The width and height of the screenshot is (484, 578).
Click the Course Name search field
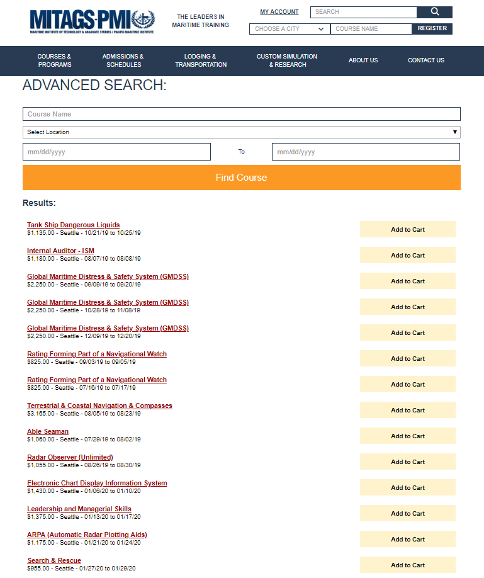click(241, 114)
